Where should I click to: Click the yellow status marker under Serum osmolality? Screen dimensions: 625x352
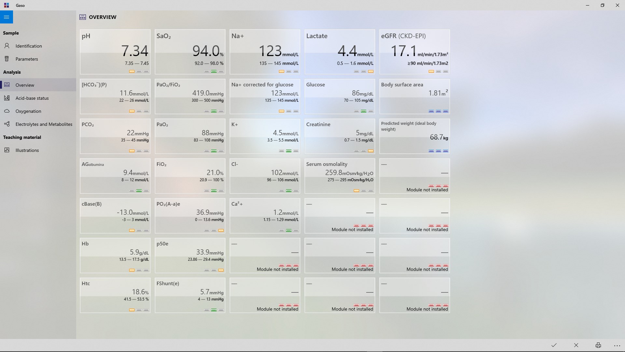(x=356, y=191)
